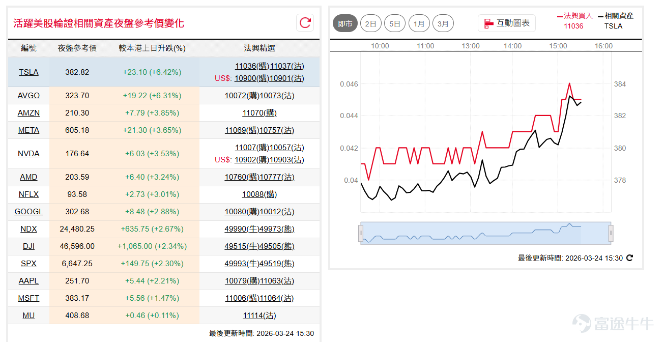Select the right handle of chart range slider
The image size is (664, 342).
(611, 233)
